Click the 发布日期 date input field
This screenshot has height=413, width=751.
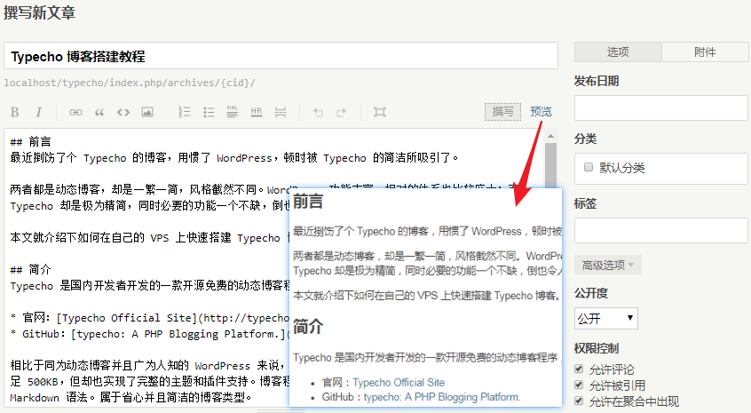(661, 107)
